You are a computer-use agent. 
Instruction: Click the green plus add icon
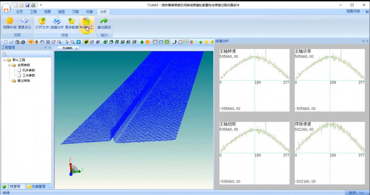click(x=200, y=42)
